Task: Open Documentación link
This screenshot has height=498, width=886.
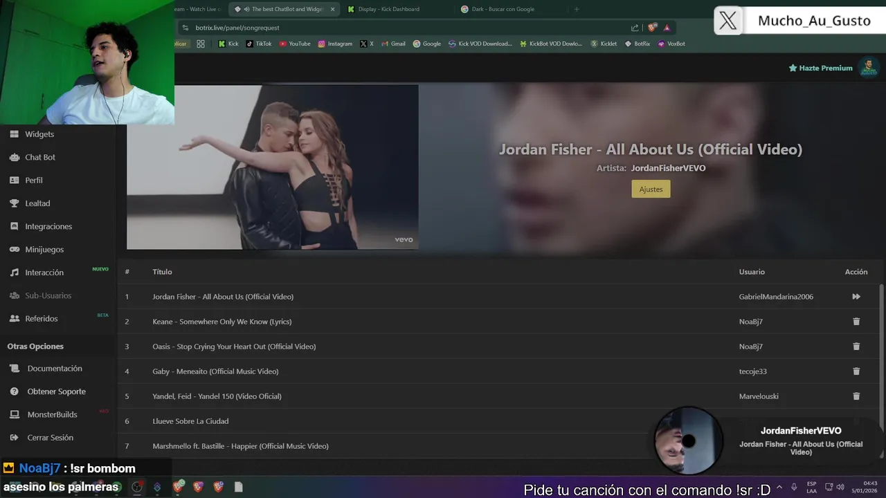Action: (x=55, y=369)
